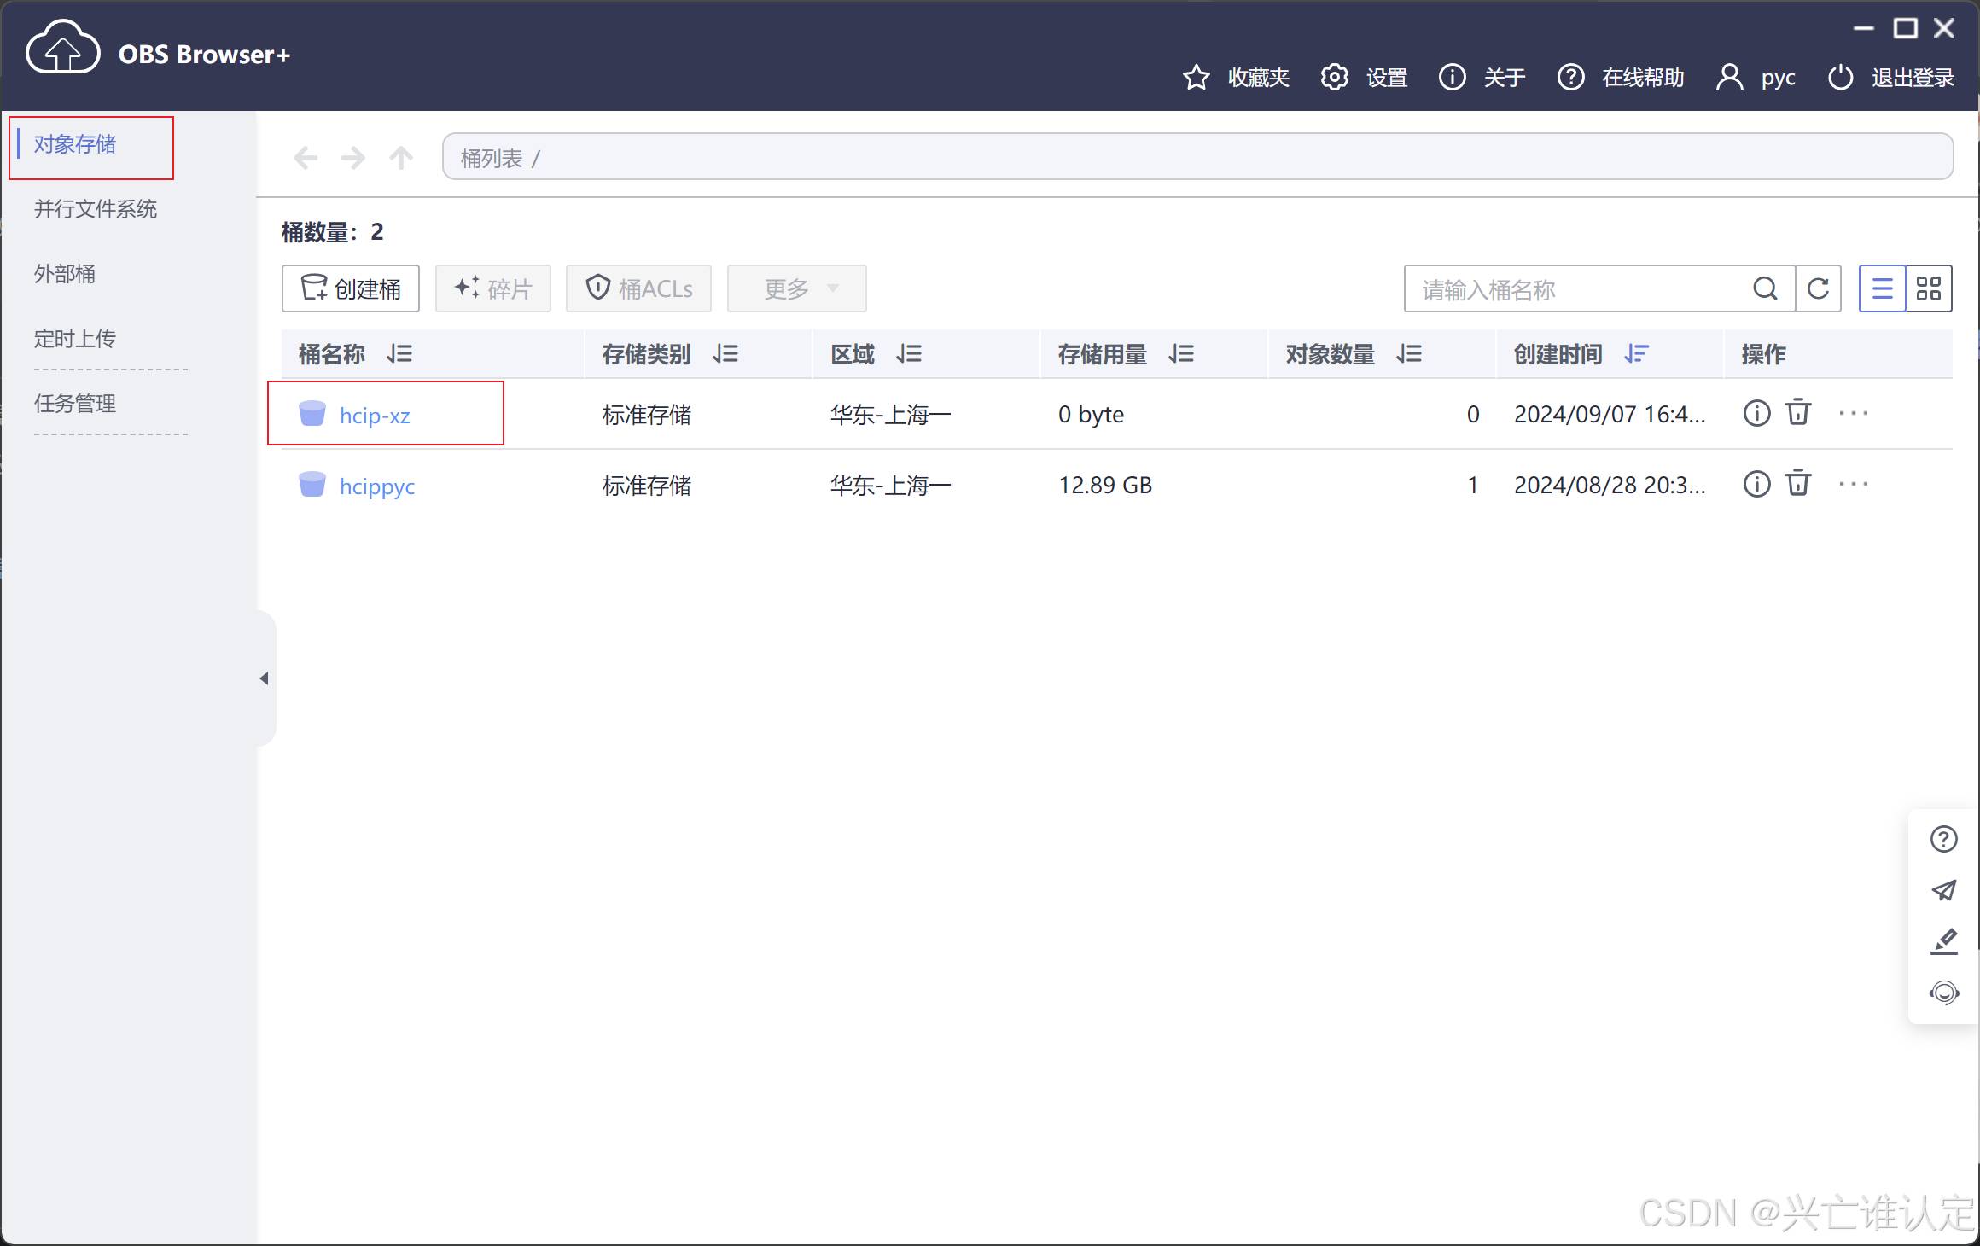Expand the 更多 dropdown

pyautogui.click(x=797, y=289)
